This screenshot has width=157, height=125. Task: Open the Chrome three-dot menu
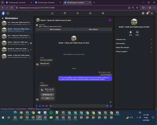[154, 8]
